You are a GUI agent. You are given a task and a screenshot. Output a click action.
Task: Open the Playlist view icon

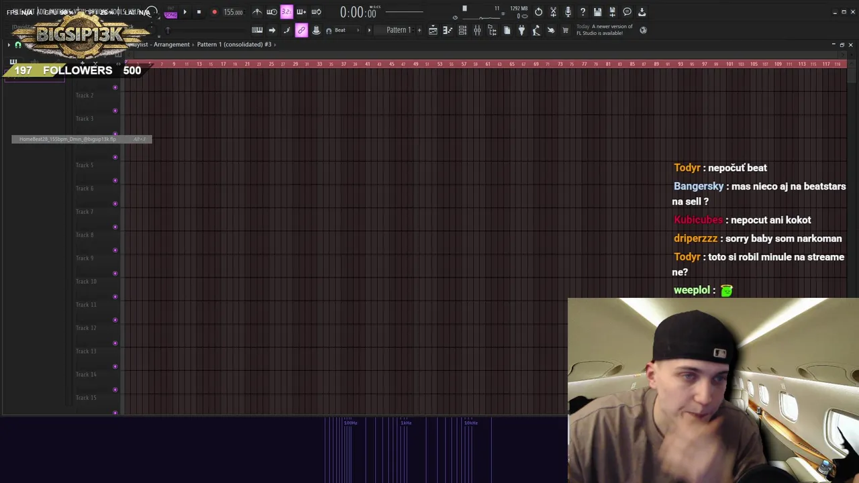coord(433,30)
